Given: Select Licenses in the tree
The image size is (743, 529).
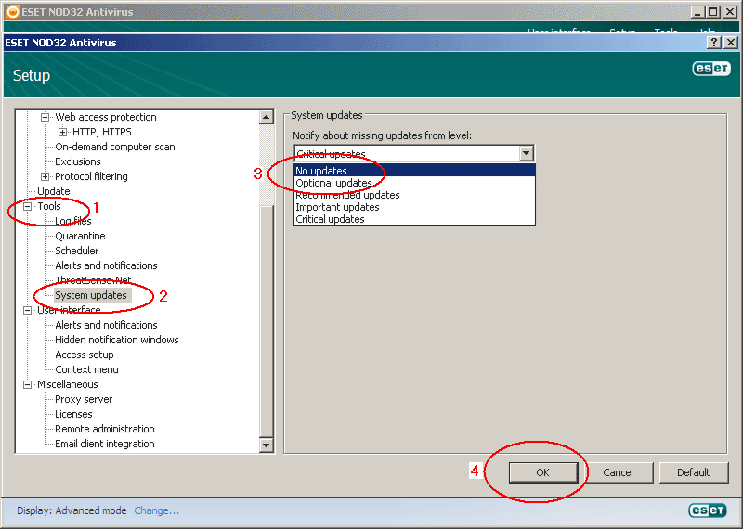Looking at the screenshot, I should 73,414.
